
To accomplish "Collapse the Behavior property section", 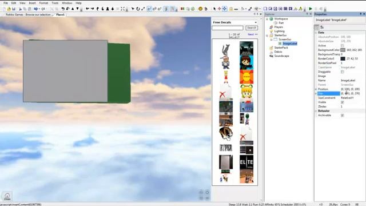I will [316, 111].
